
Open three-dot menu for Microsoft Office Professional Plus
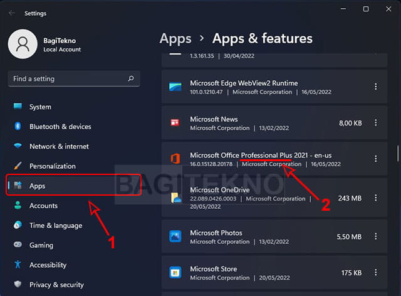point(376,159)
